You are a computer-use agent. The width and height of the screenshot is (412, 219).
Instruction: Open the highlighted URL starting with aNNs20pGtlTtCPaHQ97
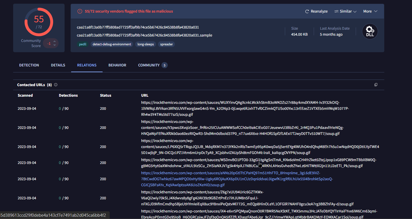coord(237,179)
